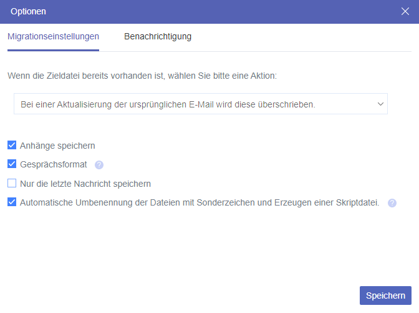Close the Optionen dialog with X
419x313 pixels.
(405, 11)
